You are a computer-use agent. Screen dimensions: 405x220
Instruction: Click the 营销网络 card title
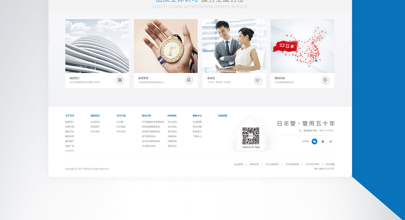tap(280, 78)
